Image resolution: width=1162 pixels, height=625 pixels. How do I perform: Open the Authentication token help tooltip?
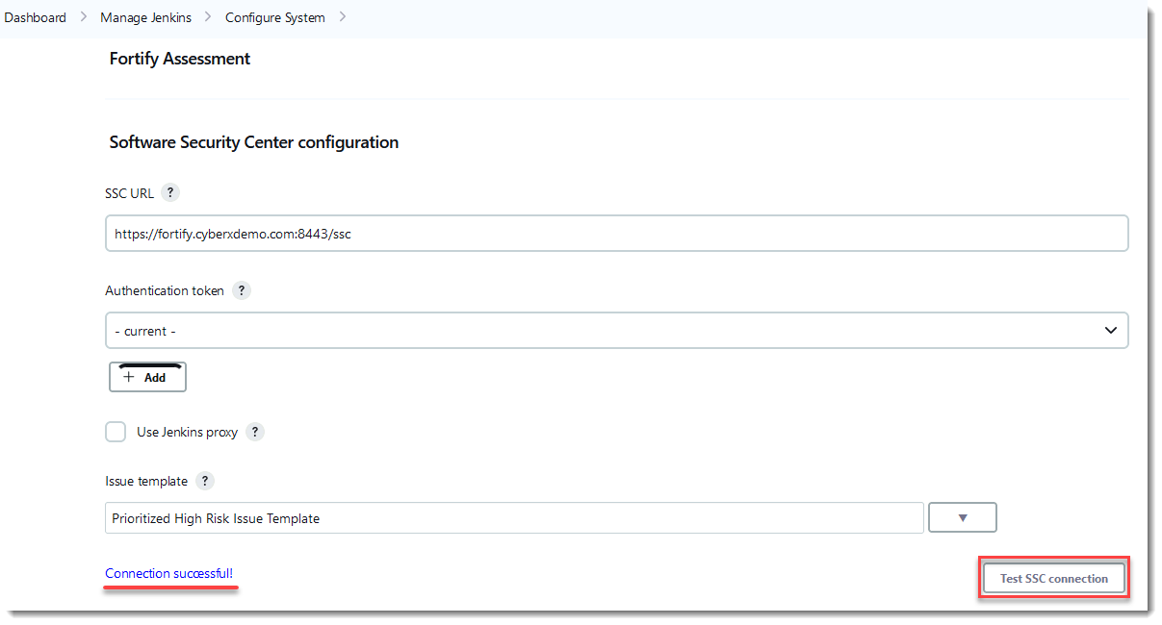click(x=242, y=290)
